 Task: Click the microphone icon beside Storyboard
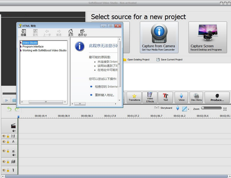tap(178, 108)
